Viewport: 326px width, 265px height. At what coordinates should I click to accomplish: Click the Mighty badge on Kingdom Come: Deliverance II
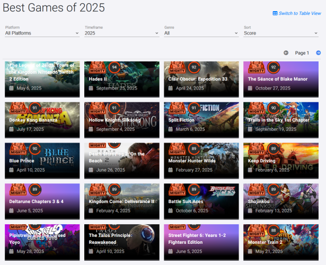tap(98, 190)
